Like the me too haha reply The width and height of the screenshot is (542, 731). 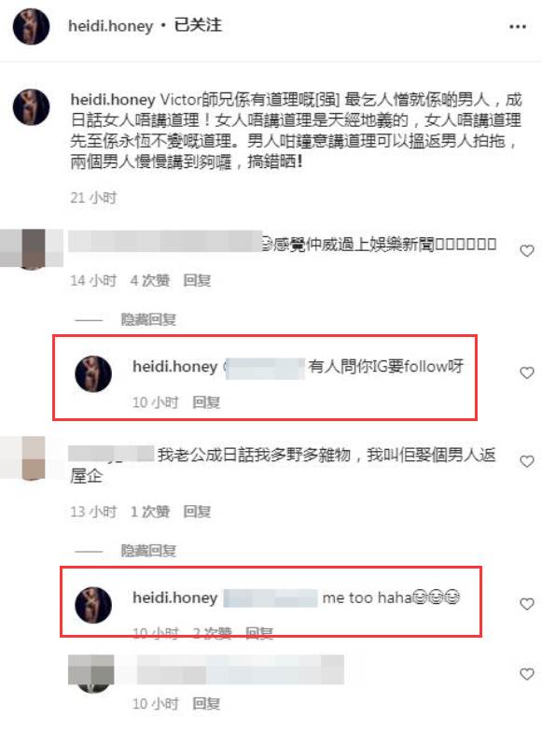coord(527,604)
